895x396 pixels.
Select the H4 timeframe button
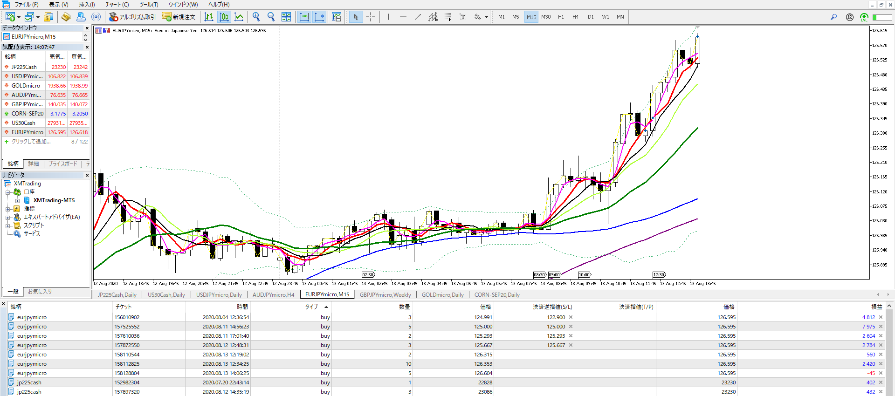coord(576,17)
